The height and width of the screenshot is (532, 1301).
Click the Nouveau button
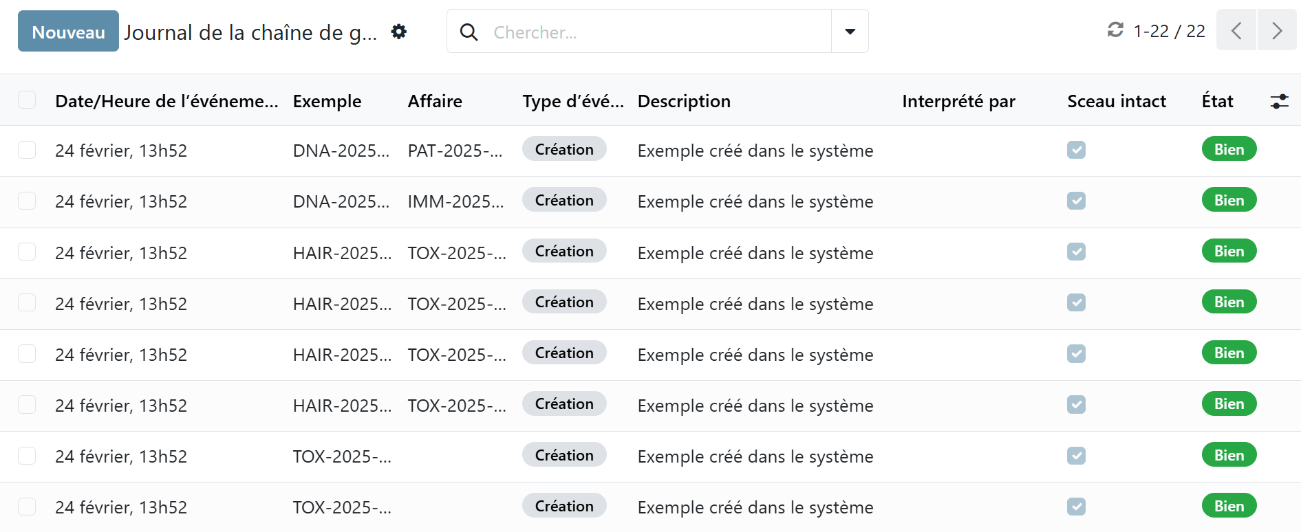pyautogui.click(x=68, y=32)
